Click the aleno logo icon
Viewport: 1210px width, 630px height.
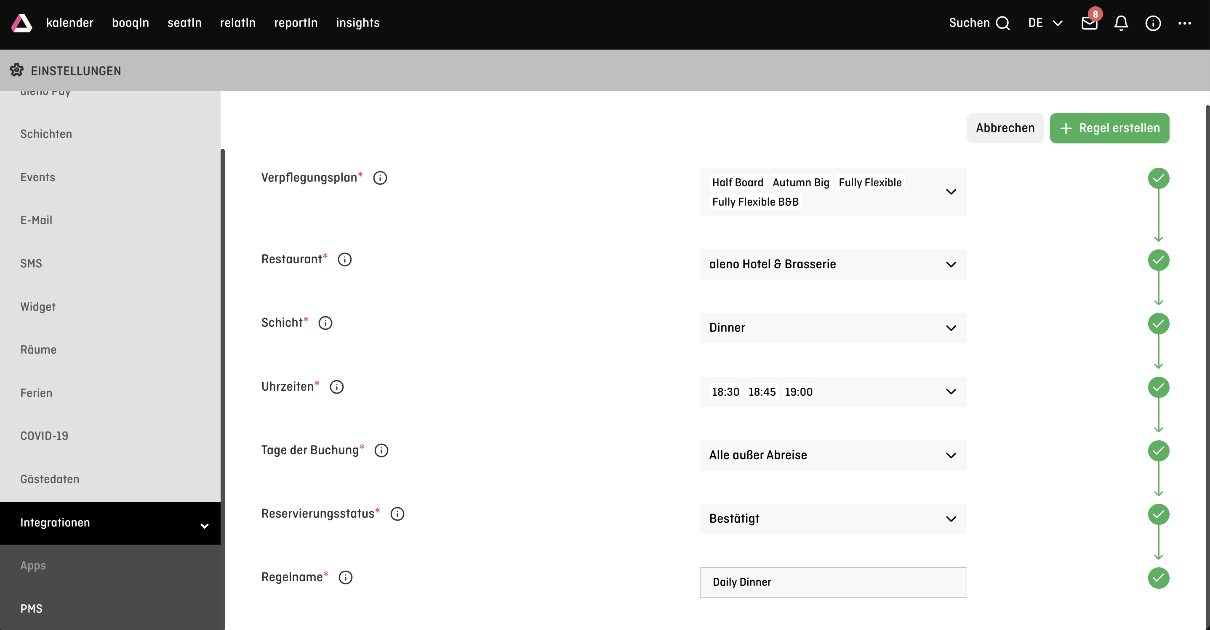tap(21, 23)
